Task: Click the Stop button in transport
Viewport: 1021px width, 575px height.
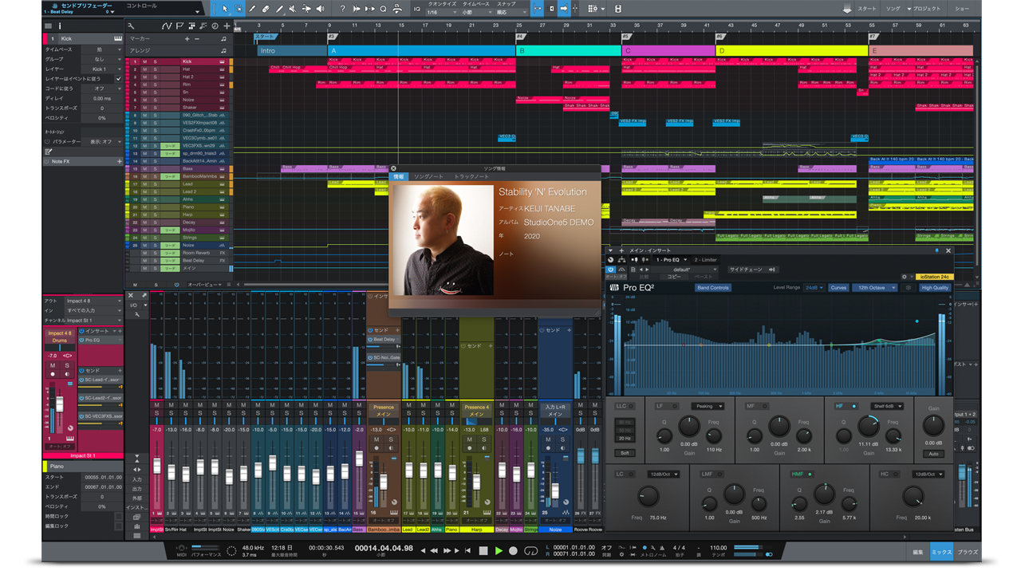Action: coord(483,550)
